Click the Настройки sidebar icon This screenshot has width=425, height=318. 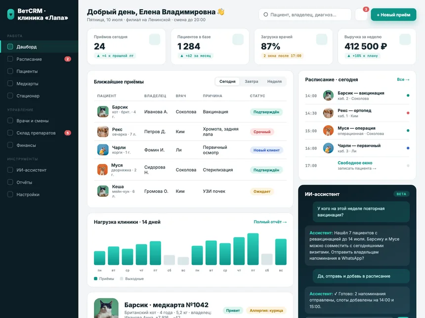tap(10, 194)
